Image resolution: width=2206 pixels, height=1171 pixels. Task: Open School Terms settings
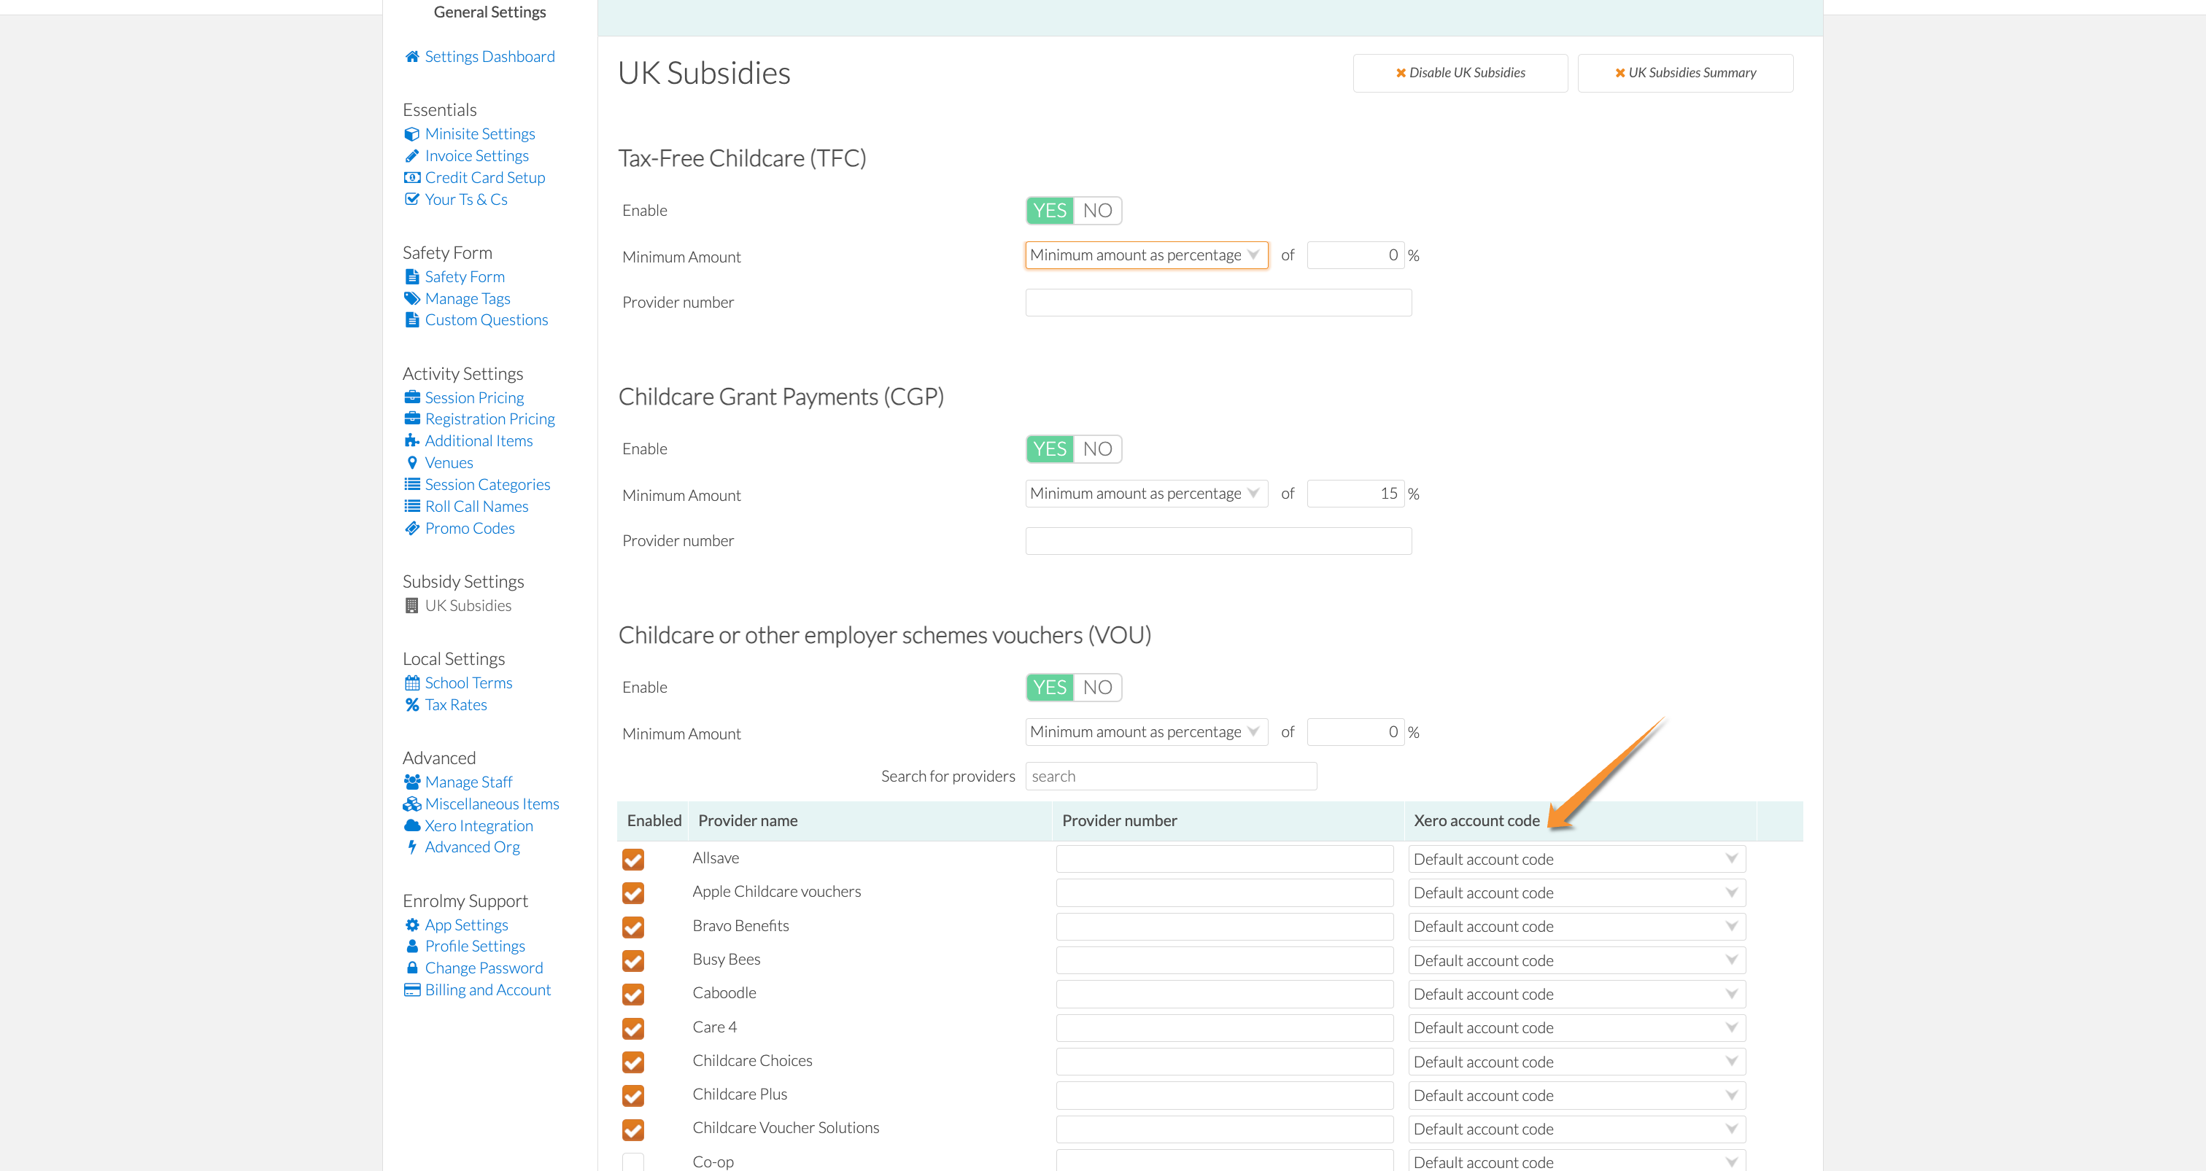(x=468, y=683)
